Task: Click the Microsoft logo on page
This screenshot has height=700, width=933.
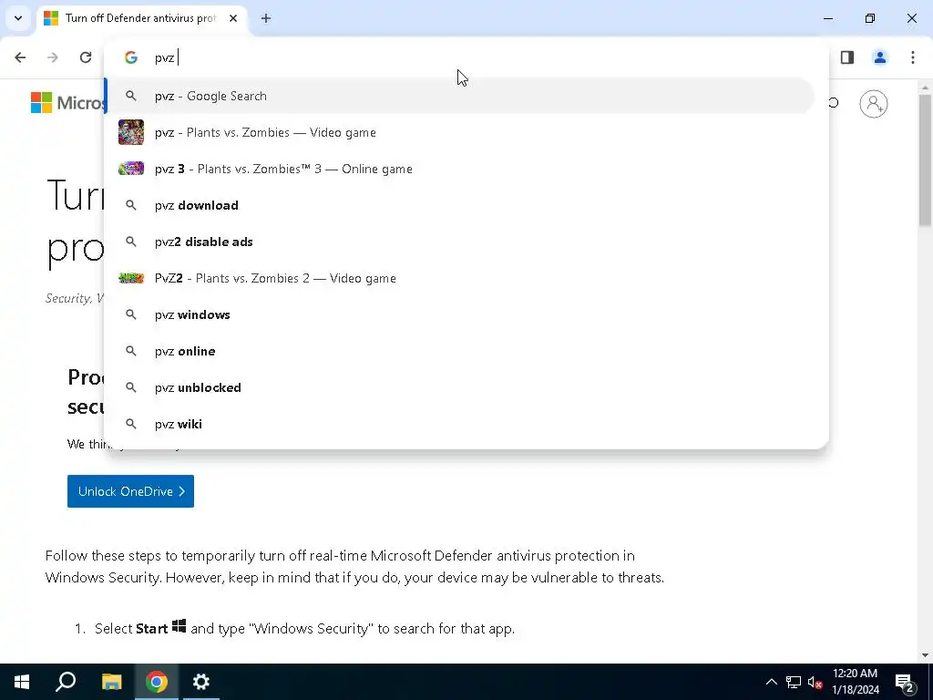Action: click(x=67, y=102)
